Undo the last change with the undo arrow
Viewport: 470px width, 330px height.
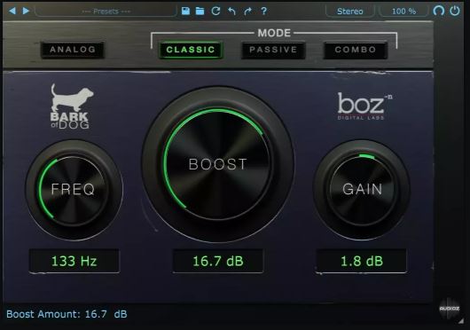pyautogui.click(x=231, y=12)
